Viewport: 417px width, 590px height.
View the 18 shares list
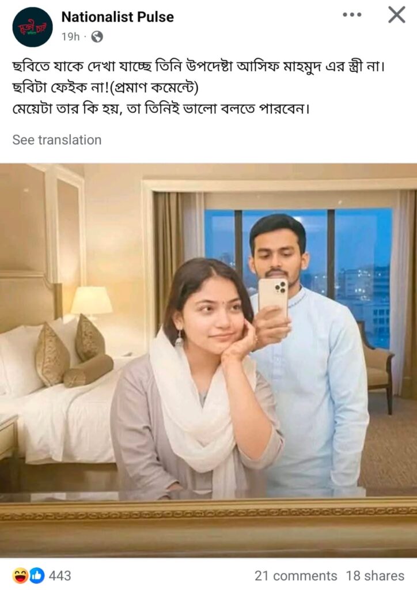point(375,576)
